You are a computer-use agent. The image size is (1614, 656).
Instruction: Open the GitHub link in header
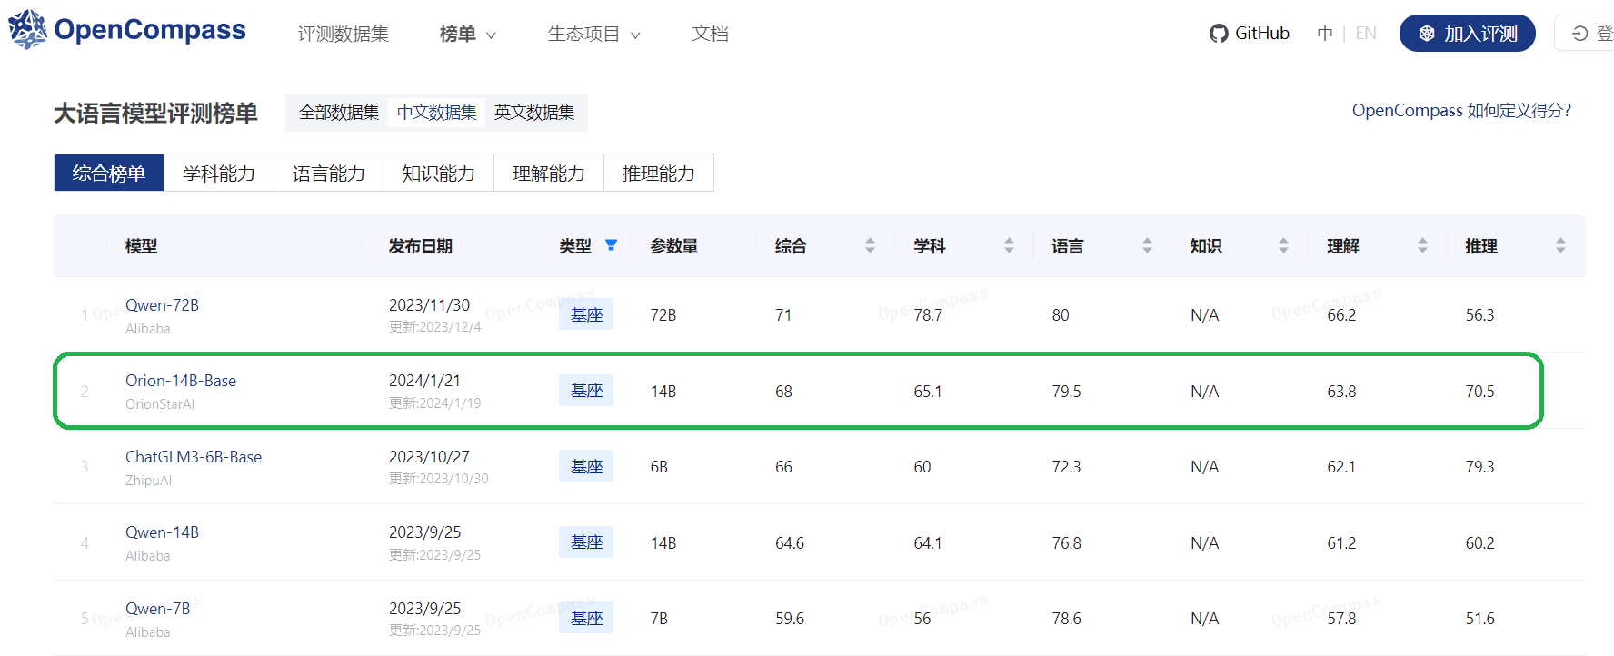[1250, 34]
